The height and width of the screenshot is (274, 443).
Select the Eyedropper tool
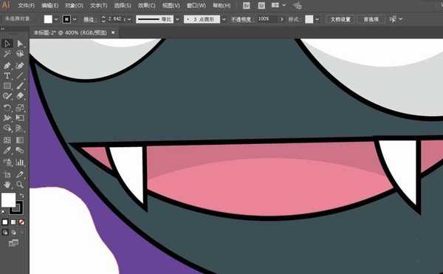[x=7, y=150]
